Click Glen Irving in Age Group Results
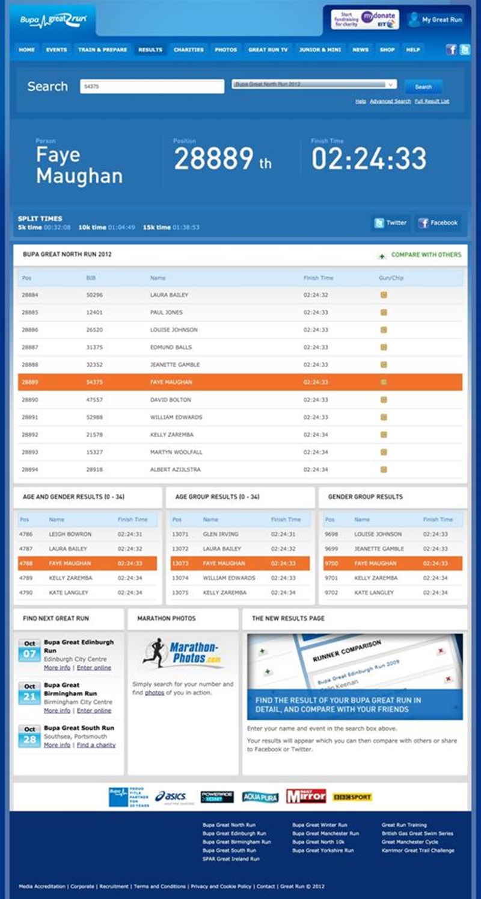Viewport: 481px width, 899px height. tap(221, 534)
